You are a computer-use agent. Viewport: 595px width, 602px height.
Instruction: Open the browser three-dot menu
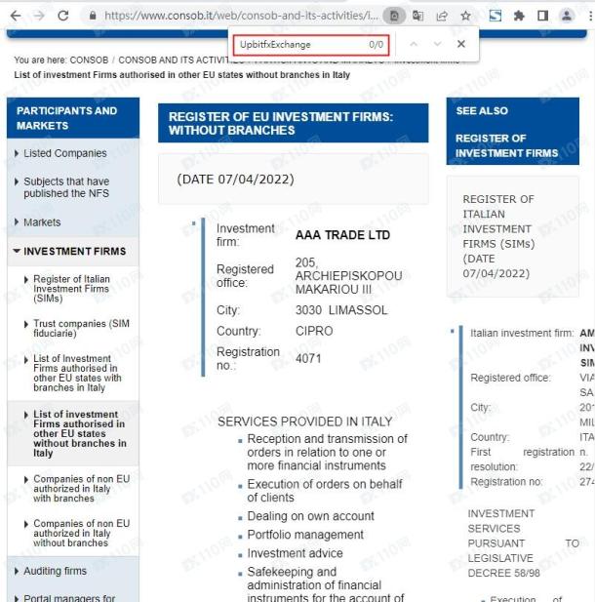(x=590, y=16)
